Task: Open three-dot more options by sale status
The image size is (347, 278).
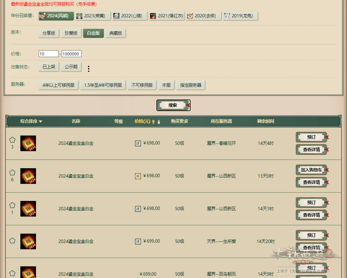Action: point(89,69)
